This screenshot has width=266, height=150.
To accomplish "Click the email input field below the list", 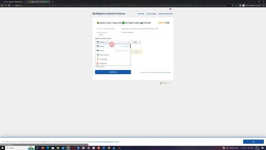I will point(113,67).
